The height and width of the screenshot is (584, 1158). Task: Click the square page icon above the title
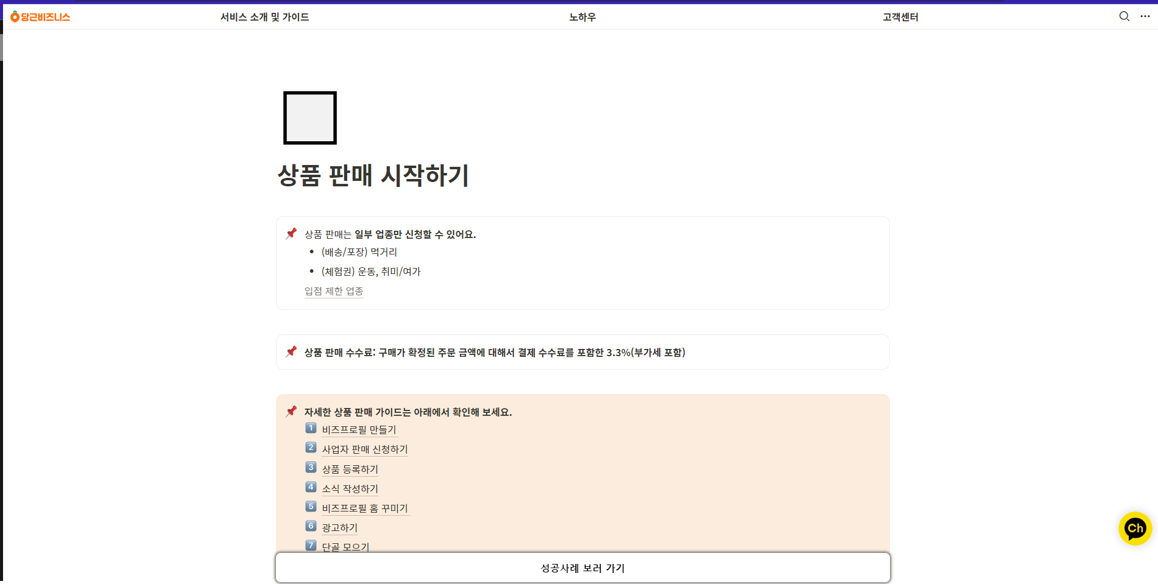(x=309, y=118)
